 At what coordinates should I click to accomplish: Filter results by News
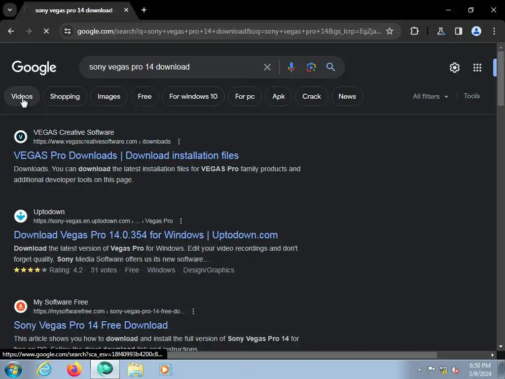pyautogui.click(x=347, y=96)
